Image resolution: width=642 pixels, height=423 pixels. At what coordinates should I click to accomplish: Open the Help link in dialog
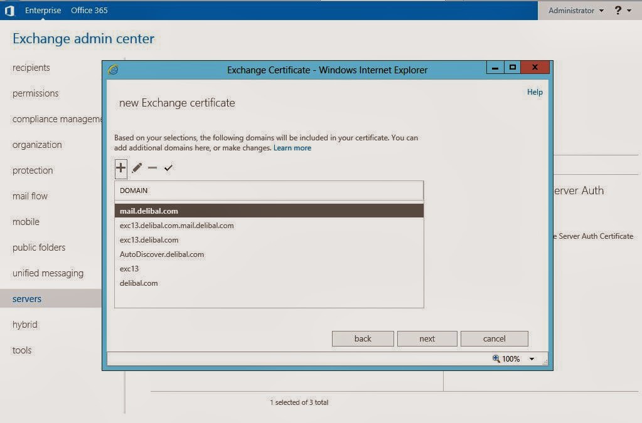(x=535, y=92)
